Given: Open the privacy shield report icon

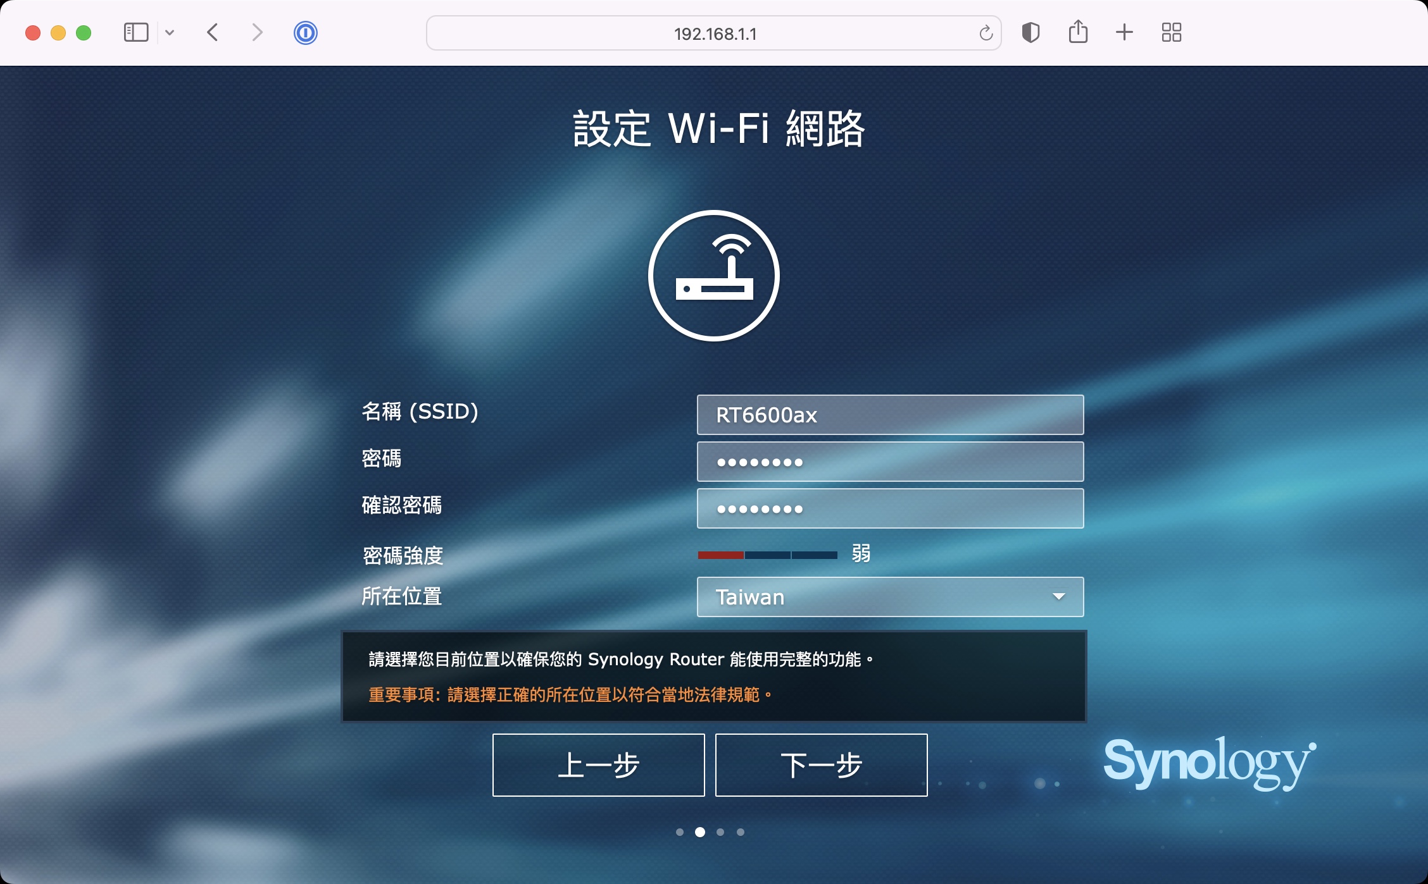Looking at the screenshot, I should [1030, 33].
